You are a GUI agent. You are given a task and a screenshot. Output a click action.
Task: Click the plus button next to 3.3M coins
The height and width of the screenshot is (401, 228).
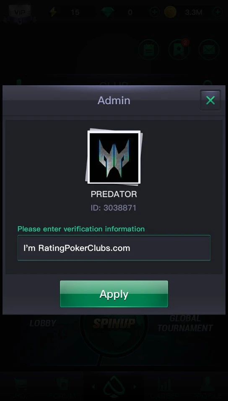218,12
